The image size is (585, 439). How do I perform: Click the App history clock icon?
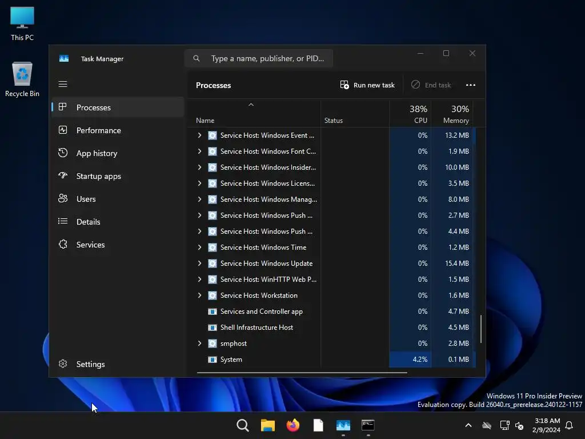click(x=63, y=153)
